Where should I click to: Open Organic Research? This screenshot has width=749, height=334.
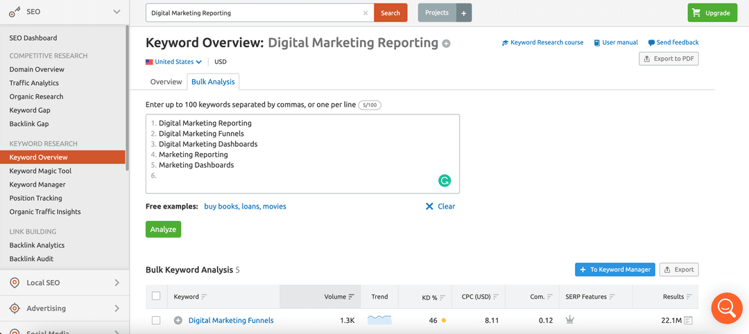coord(36,96)
